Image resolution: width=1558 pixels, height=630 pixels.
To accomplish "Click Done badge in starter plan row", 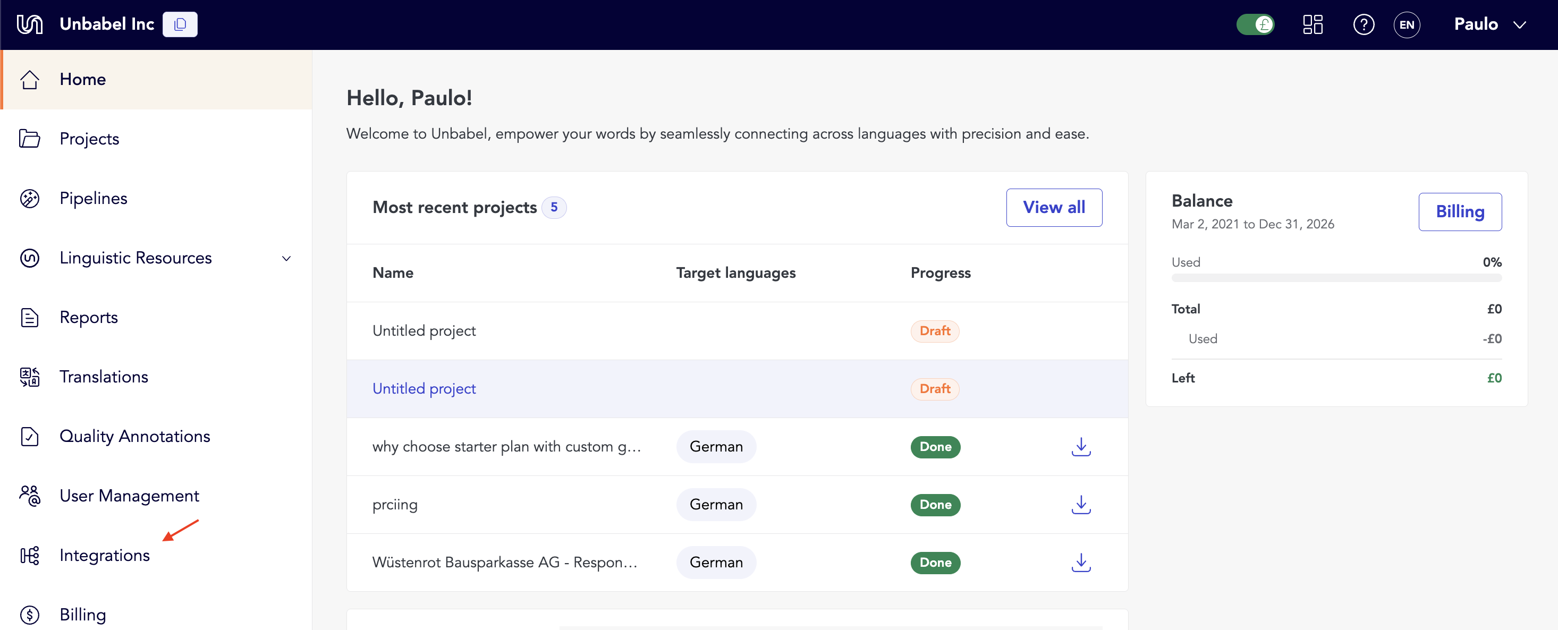I will (935, 447).
